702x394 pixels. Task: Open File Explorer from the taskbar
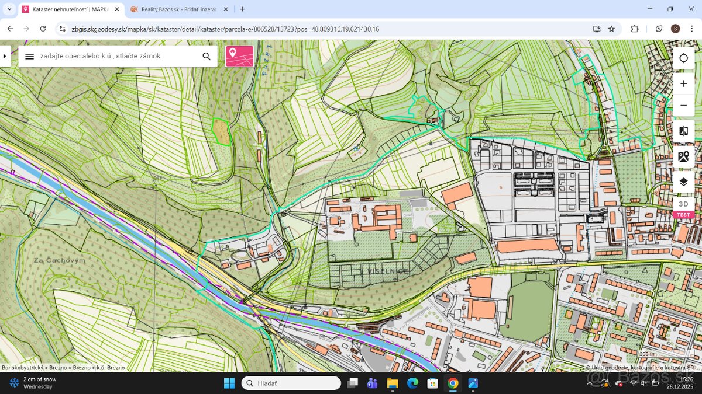(392, 383)
